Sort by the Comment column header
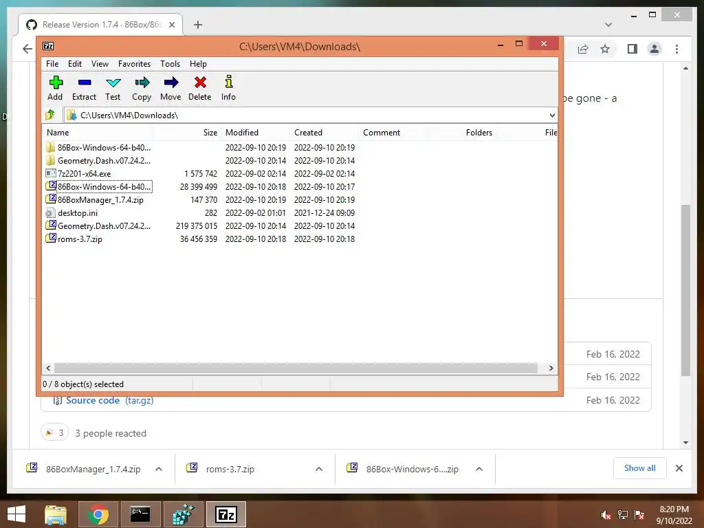 pyautogui.click(x=393, y=133)
